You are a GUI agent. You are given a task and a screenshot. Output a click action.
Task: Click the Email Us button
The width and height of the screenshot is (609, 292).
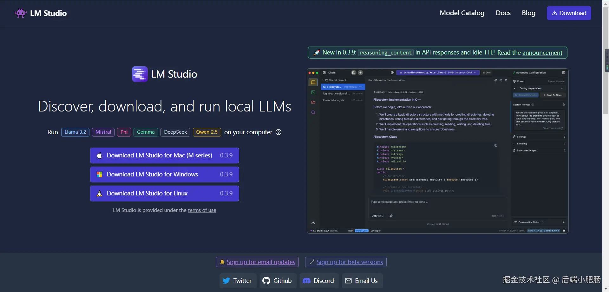pos(362,281)
